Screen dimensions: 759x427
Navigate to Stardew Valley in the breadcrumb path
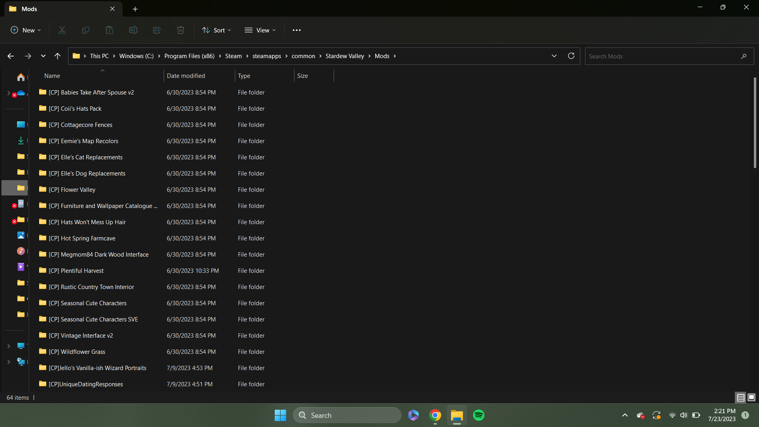pyautogui.click(x=344, y=56)
